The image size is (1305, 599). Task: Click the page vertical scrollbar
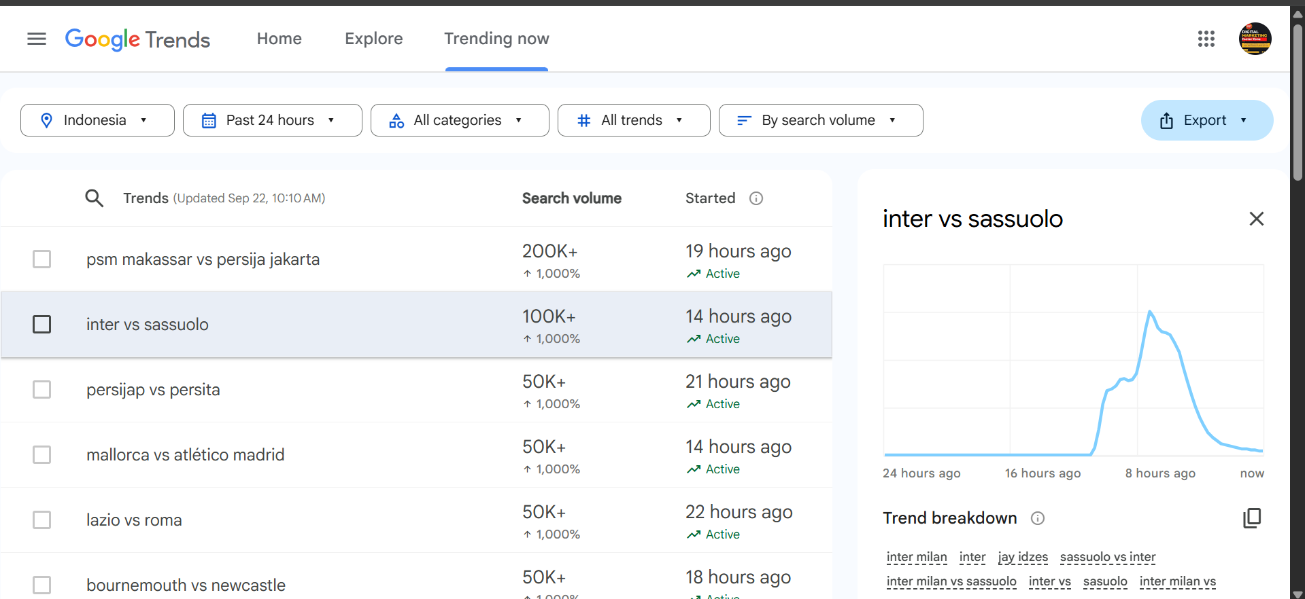1298,102
